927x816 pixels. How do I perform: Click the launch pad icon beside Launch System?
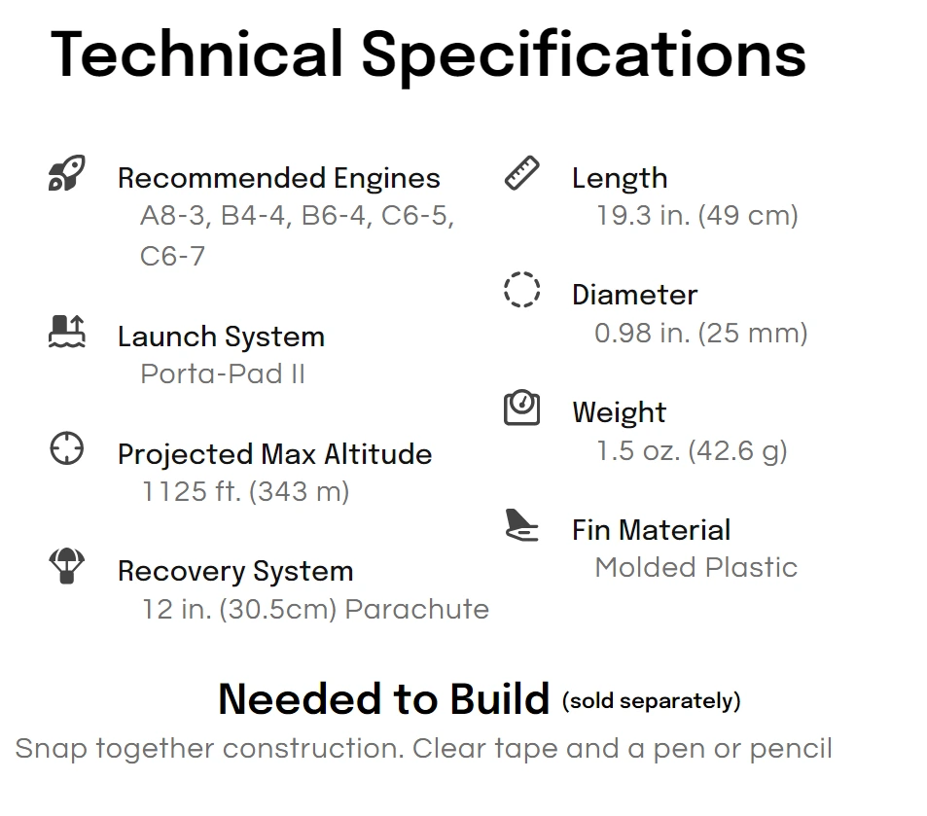(x=67, y=331)
